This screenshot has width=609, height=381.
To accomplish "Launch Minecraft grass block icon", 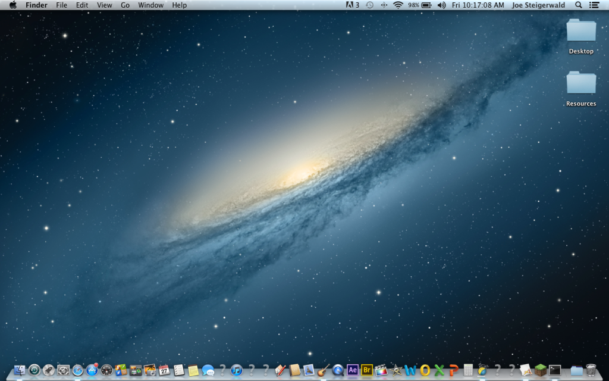I will pyautogui.click(x=540, y=370).
